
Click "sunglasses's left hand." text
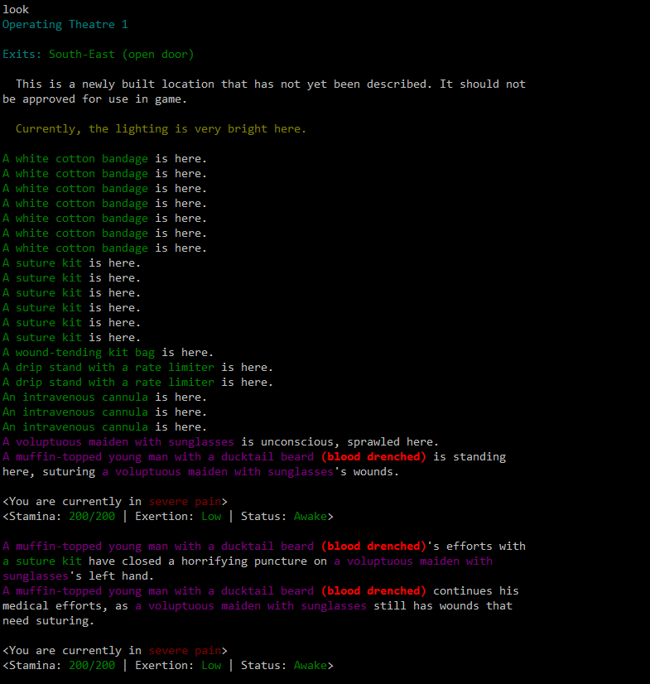(78, 576)
